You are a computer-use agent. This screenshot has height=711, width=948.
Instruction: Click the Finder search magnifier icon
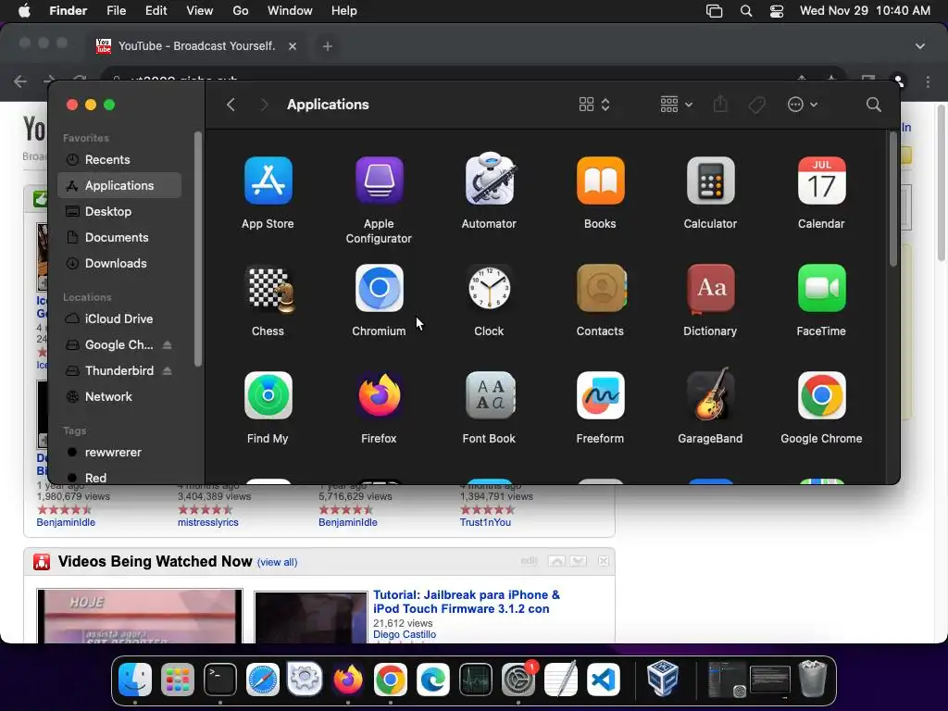873,105
